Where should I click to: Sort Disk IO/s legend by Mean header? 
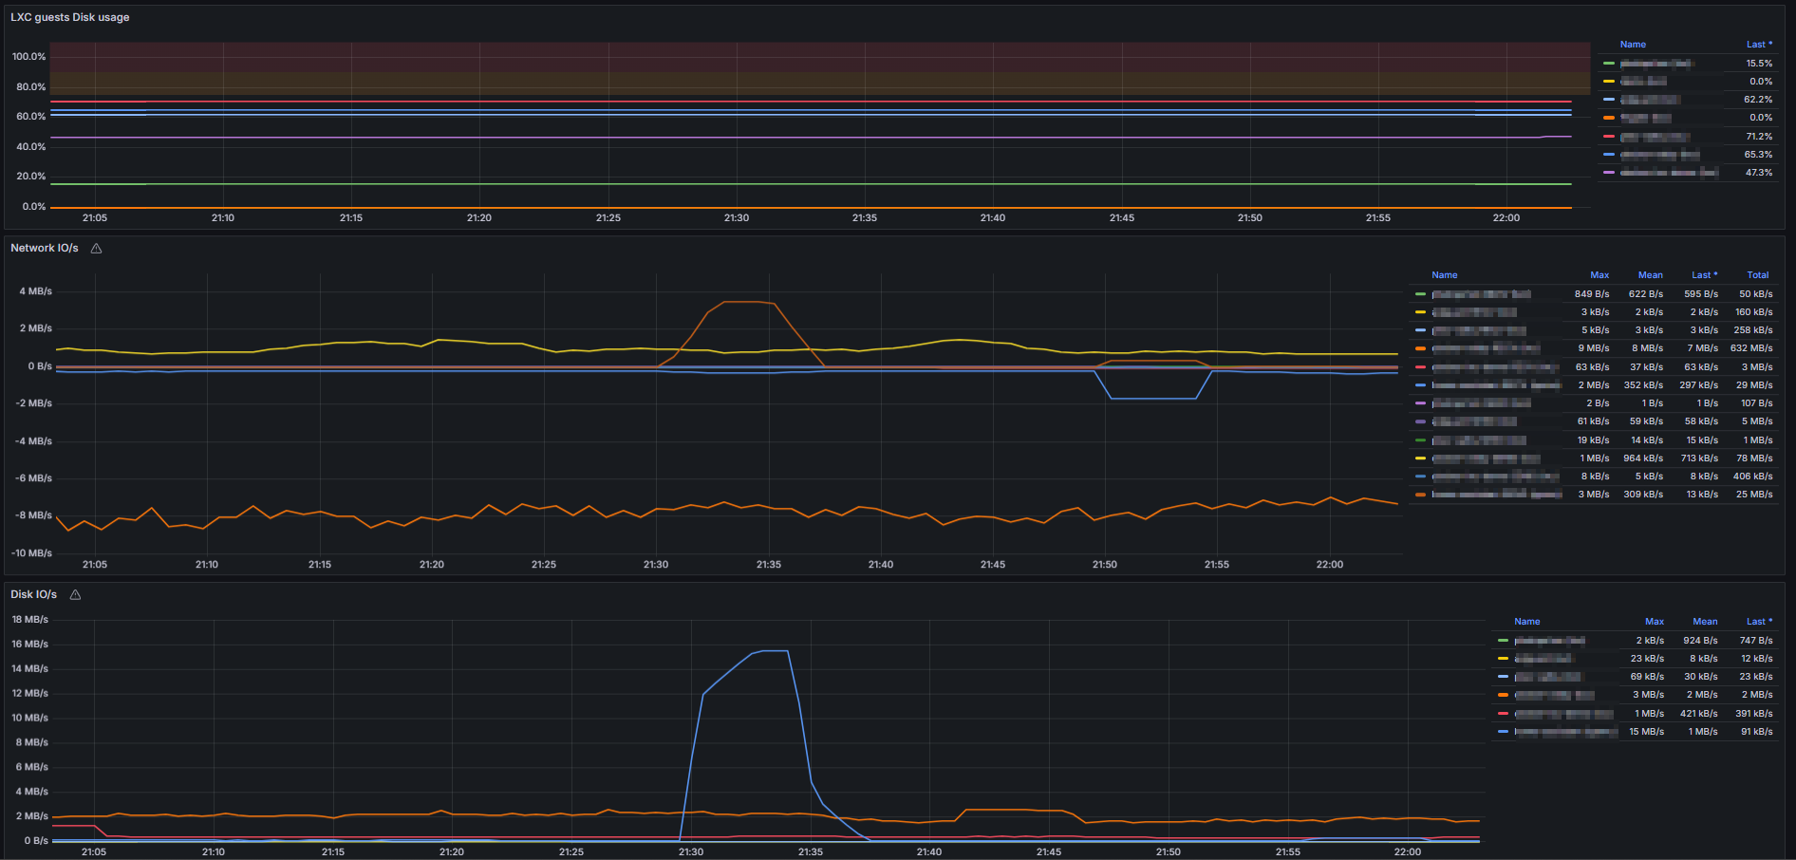click(1705, 622)
